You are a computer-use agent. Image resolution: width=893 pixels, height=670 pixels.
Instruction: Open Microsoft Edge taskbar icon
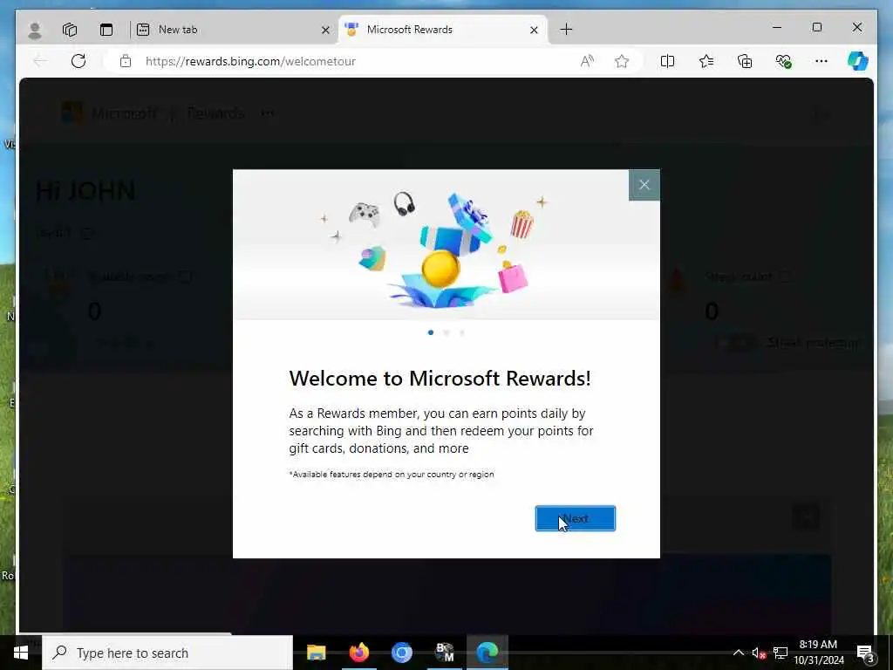487,653
